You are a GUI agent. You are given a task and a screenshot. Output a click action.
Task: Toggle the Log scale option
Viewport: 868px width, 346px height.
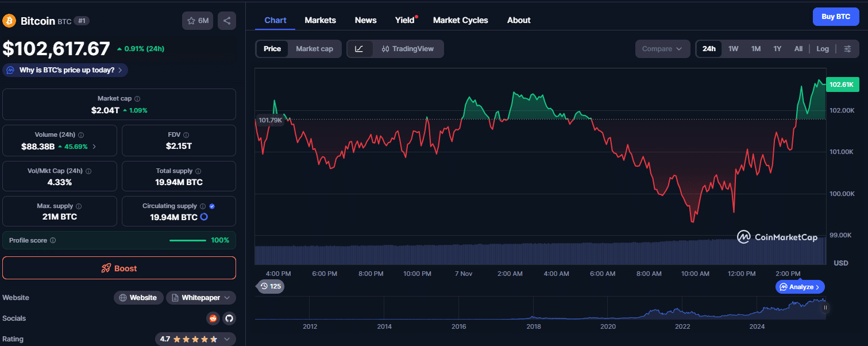pyautogui.click(x=823, y=49)
